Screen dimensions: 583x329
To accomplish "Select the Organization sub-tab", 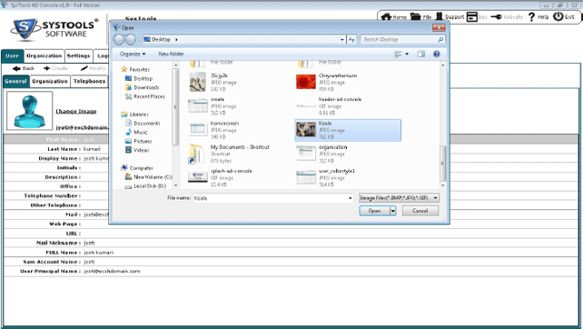I will [50, 81].
